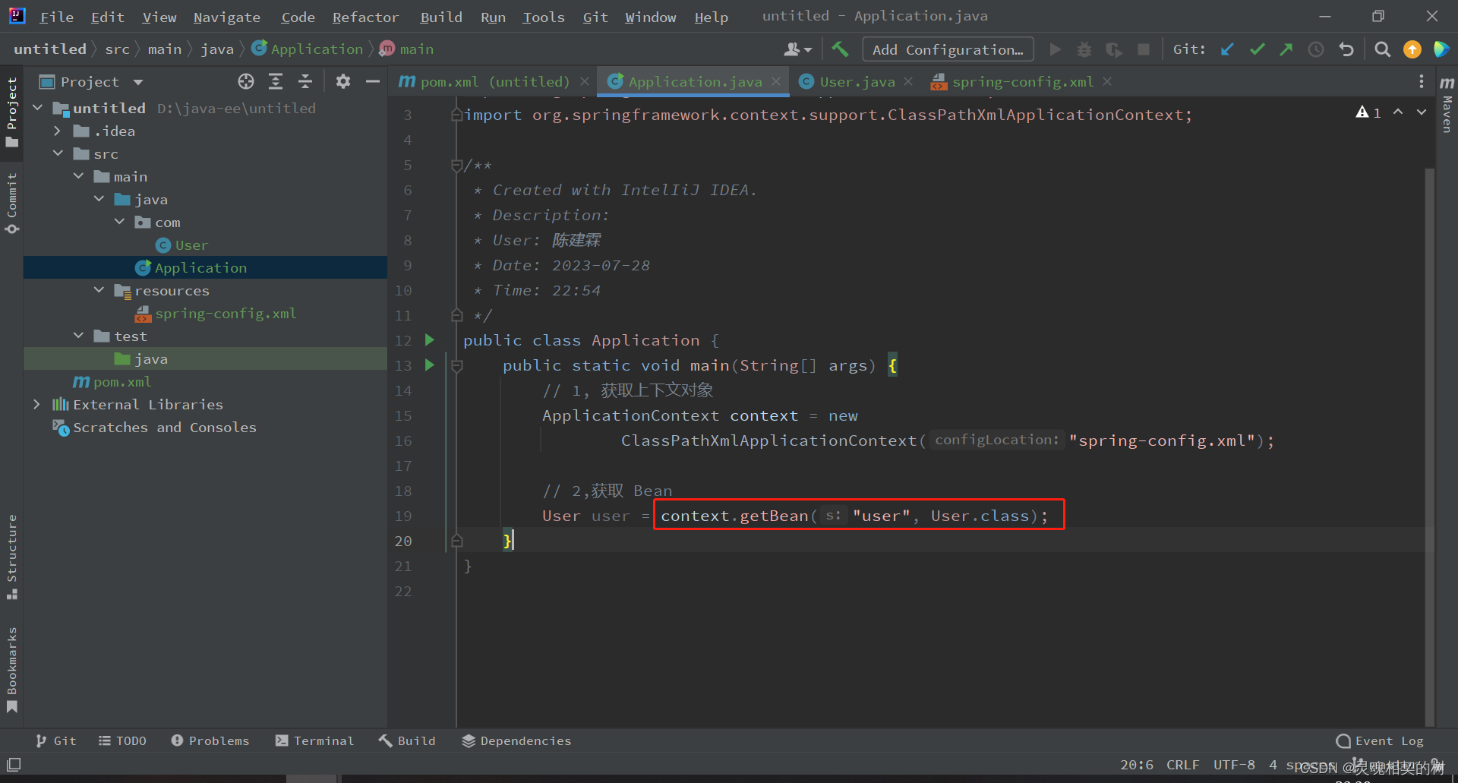Toggle the TODO tool window
This screenshot has height=783, width=1458.
[x=122, y=740]
